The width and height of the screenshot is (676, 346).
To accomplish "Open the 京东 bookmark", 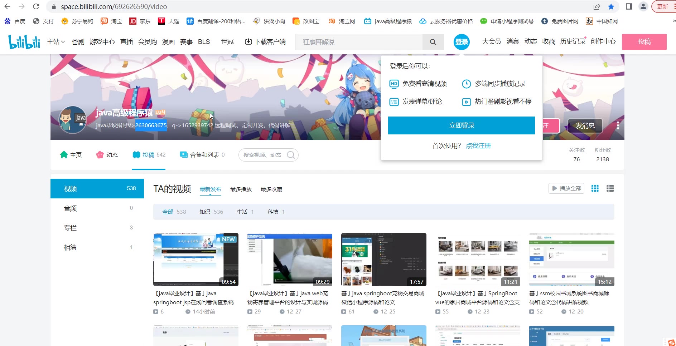I will point(140,21).
